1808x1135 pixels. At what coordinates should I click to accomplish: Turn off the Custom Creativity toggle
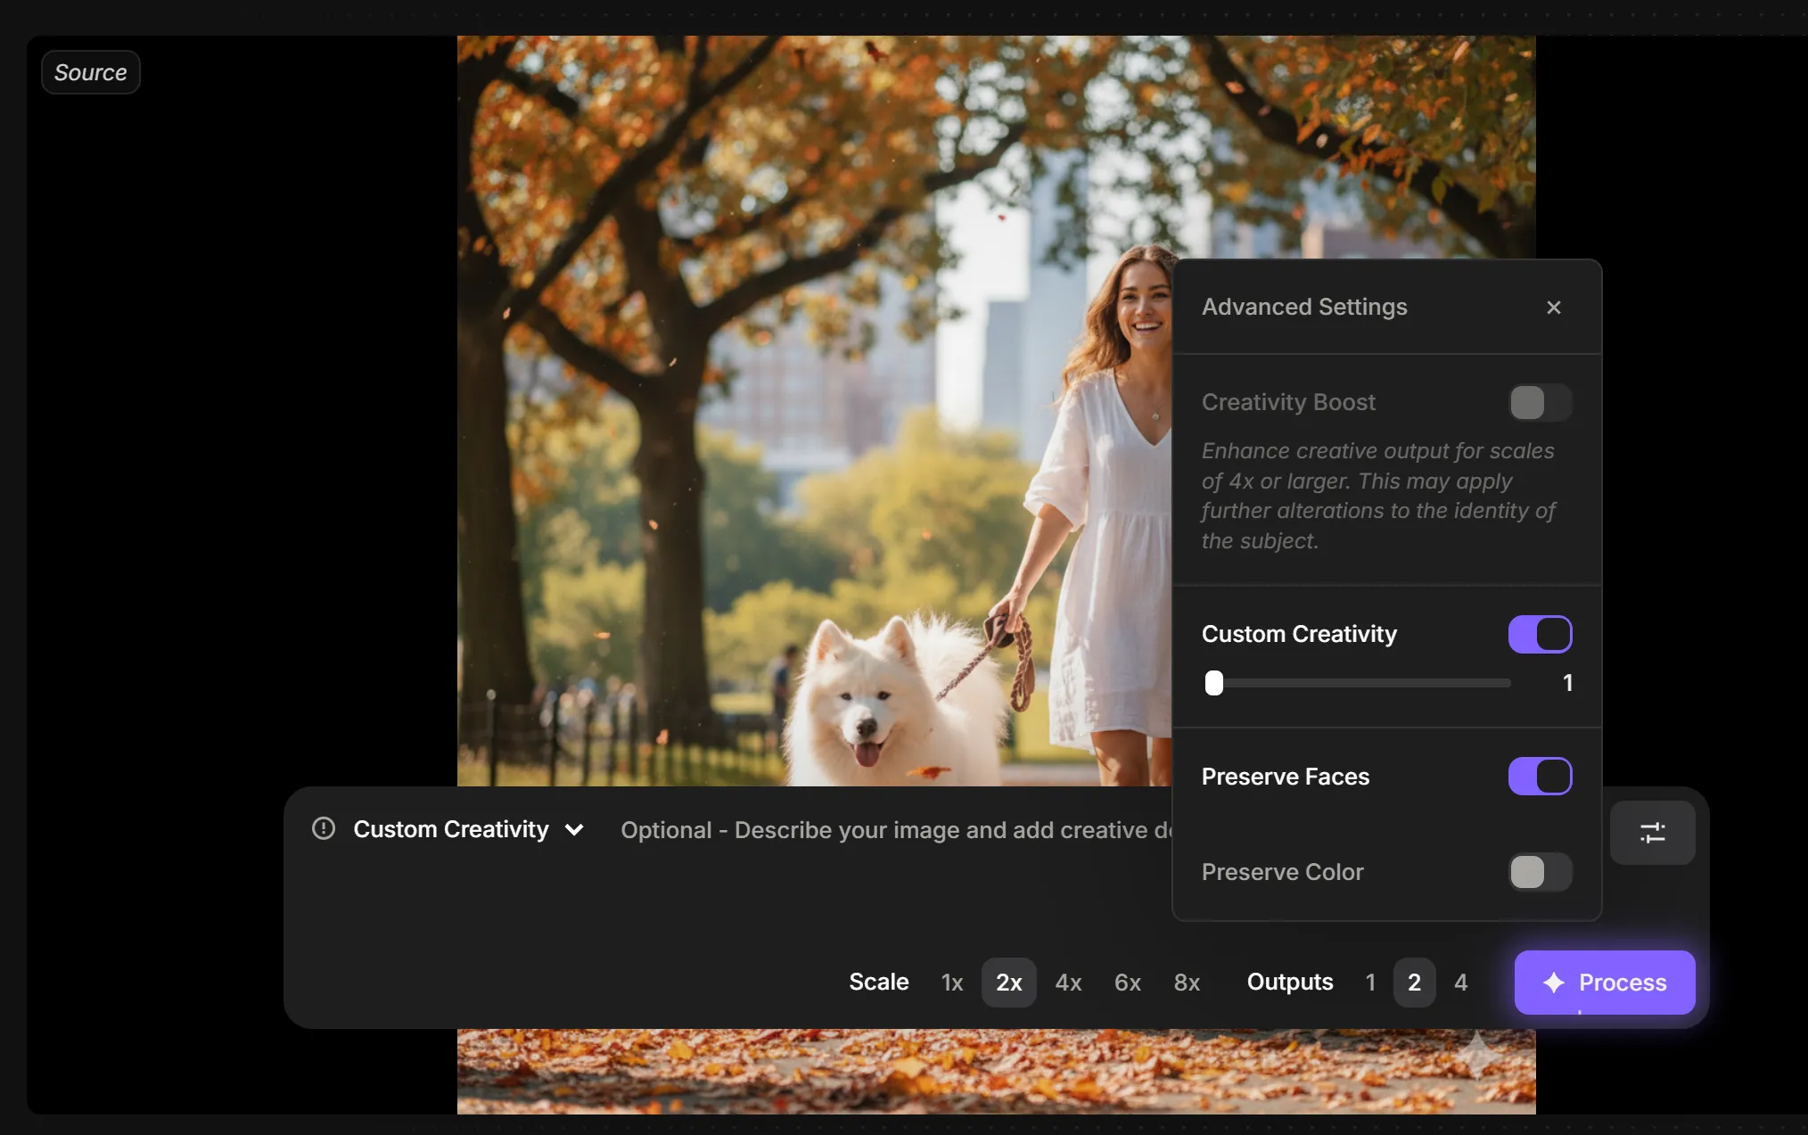1540,635
